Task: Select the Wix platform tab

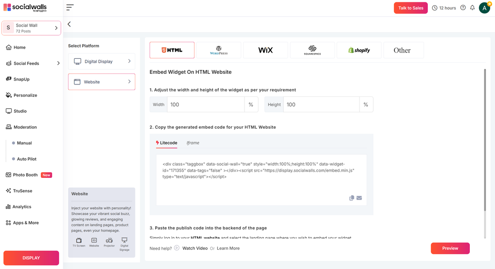Action: [x=265, y=50]
